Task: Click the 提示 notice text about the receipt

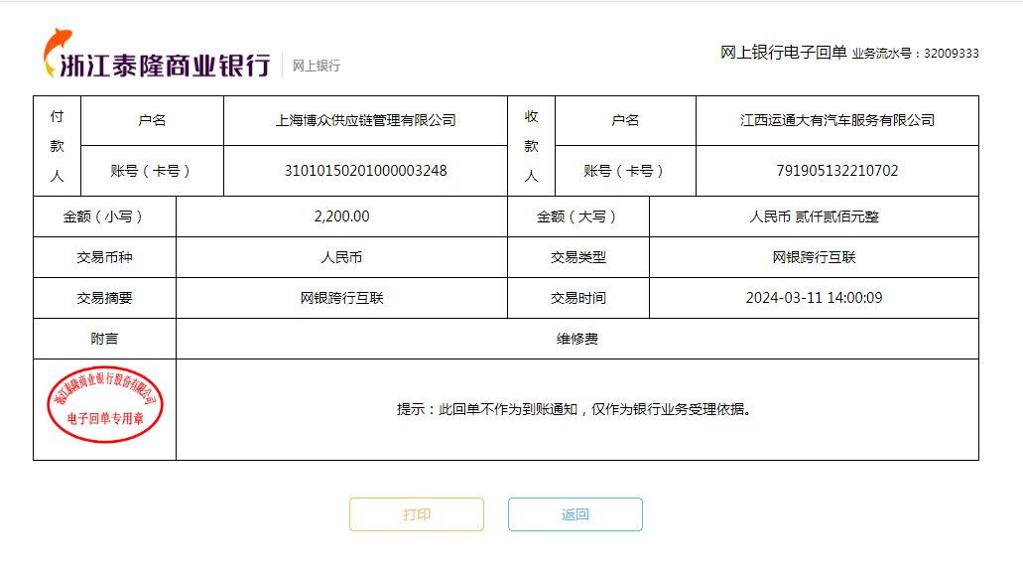Action: [x=575, y=409]
